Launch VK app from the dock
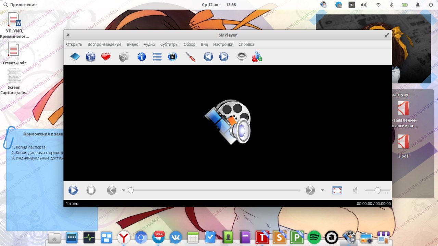 (176, 237)
